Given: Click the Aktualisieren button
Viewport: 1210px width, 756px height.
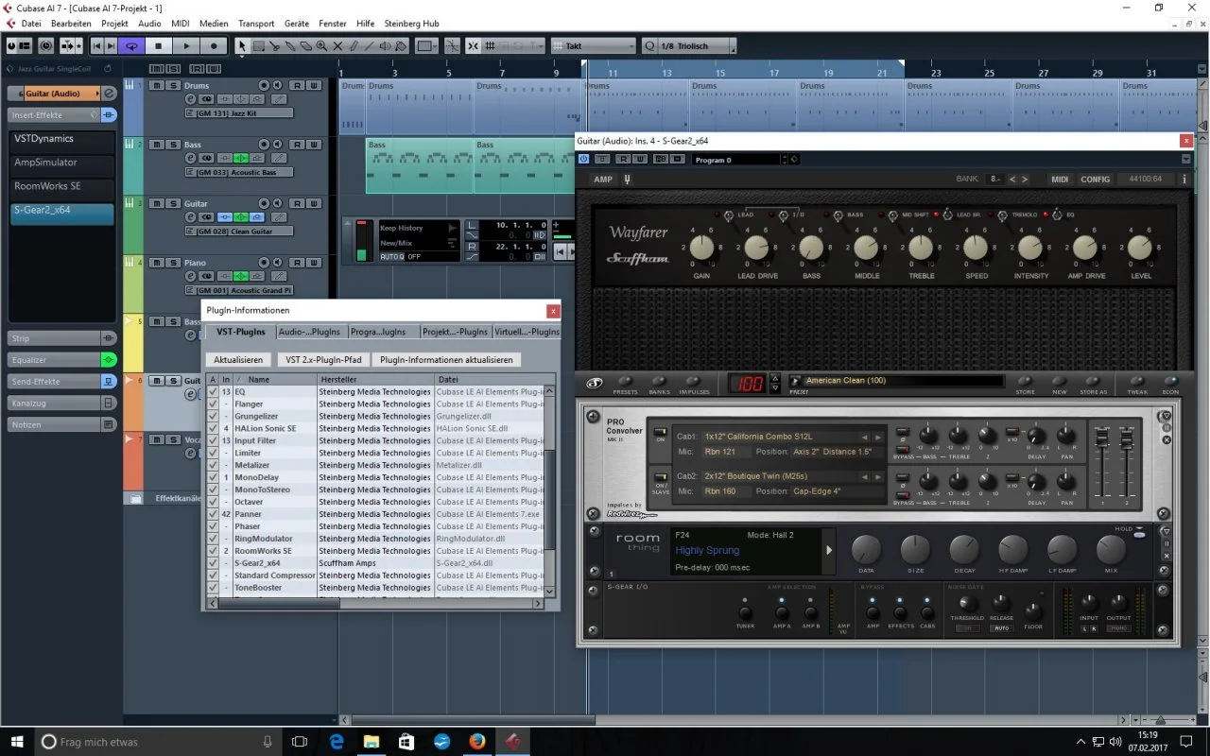Looking at the screenshot, I should point(238,360).
